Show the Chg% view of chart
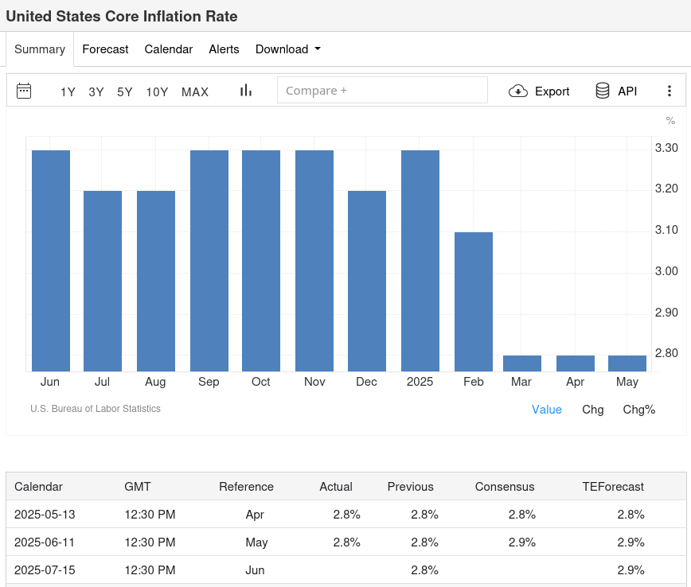 pyautogui.click(x=638, y=410)
